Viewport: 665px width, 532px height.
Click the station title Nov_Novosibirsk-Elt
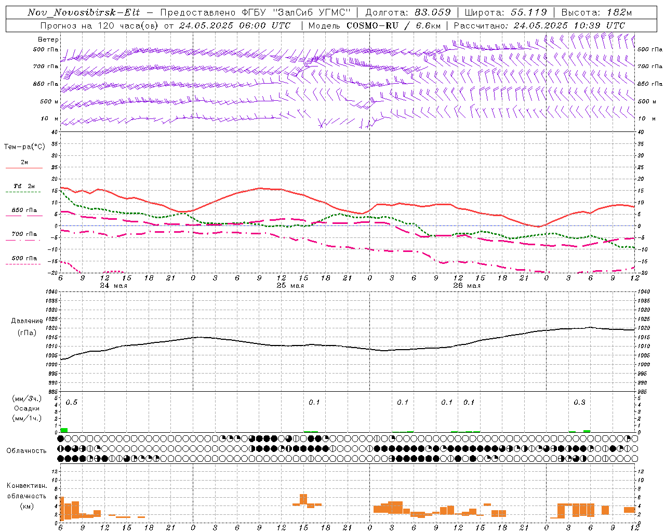coord(84,12)
